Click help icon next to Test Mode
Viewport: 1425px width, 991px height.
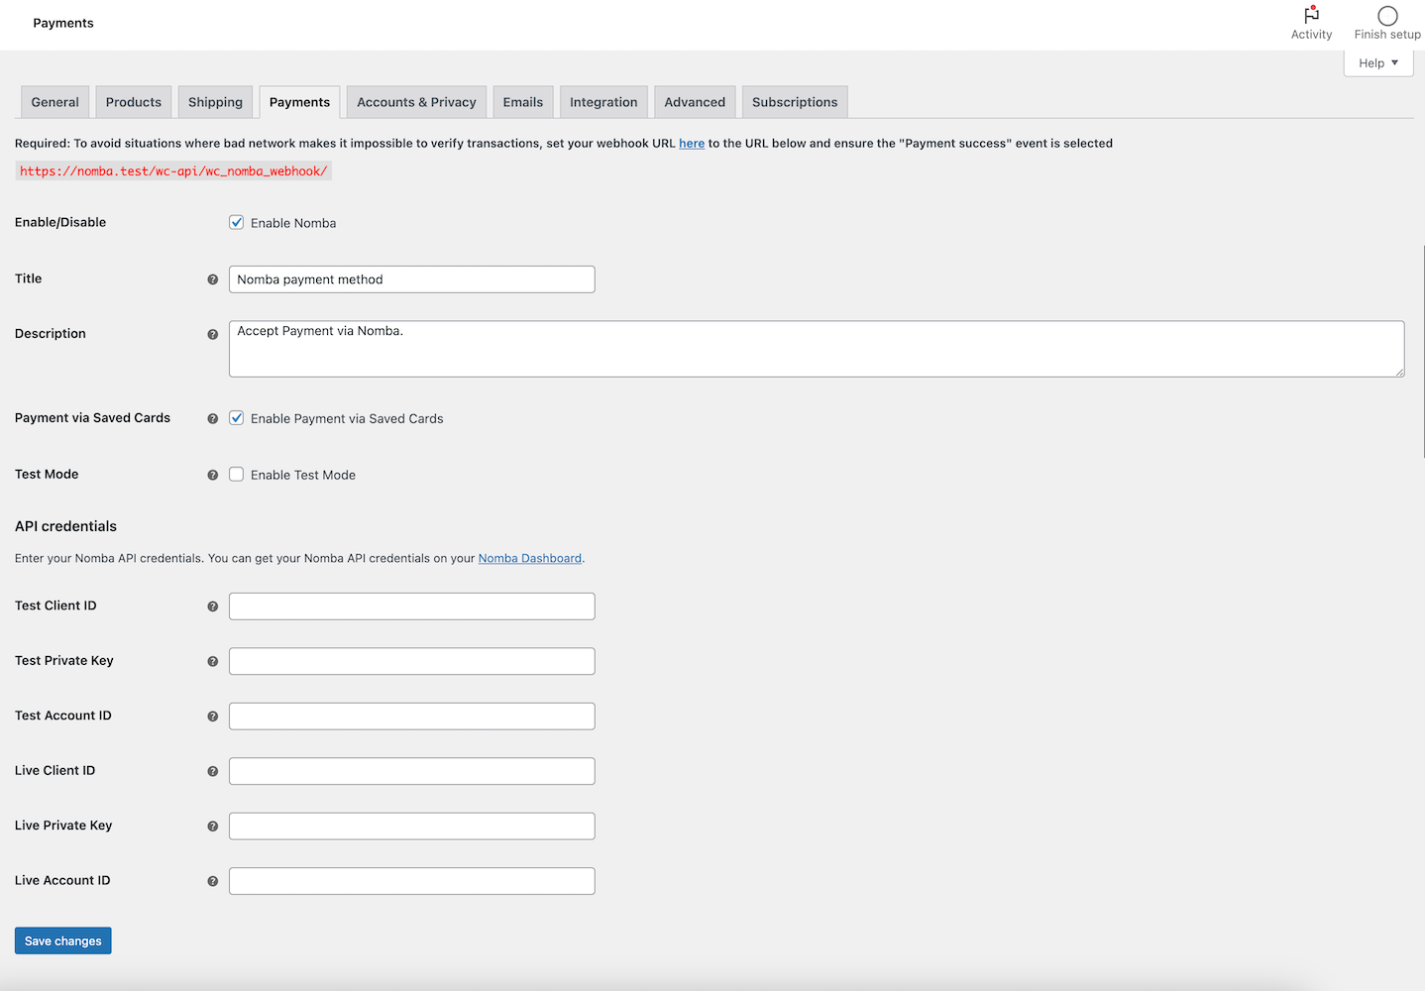(x=212, y=475)
